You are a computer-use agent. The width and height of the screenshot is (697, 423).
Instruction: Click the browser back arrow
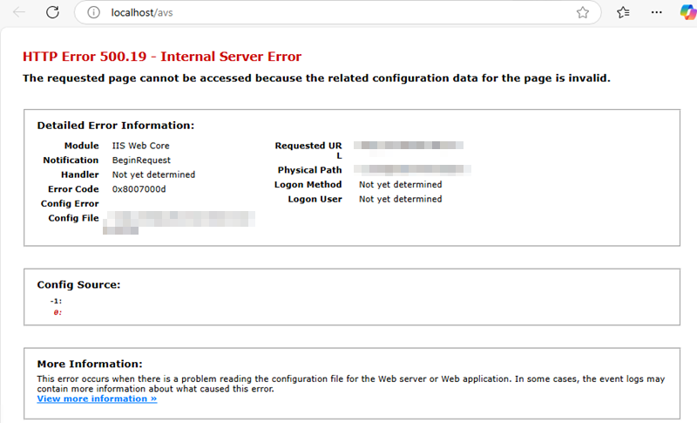tap(19, 12)
